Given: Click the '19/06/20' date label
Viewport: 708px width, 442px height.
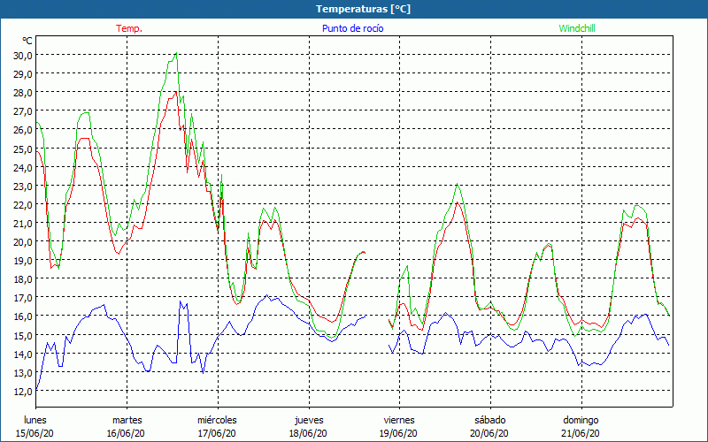Looking at the screenshot, I should (x=399, y=433).
